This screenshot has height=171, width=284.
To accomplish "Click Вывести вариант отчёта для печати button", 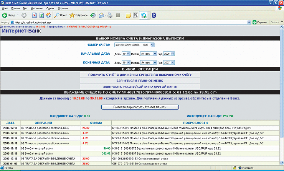I will click(140, 107).
